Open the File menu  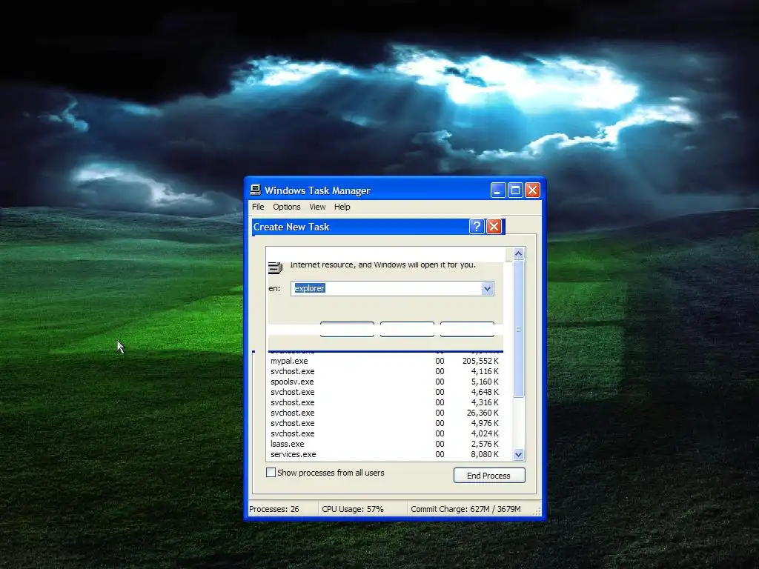[258, 207]
